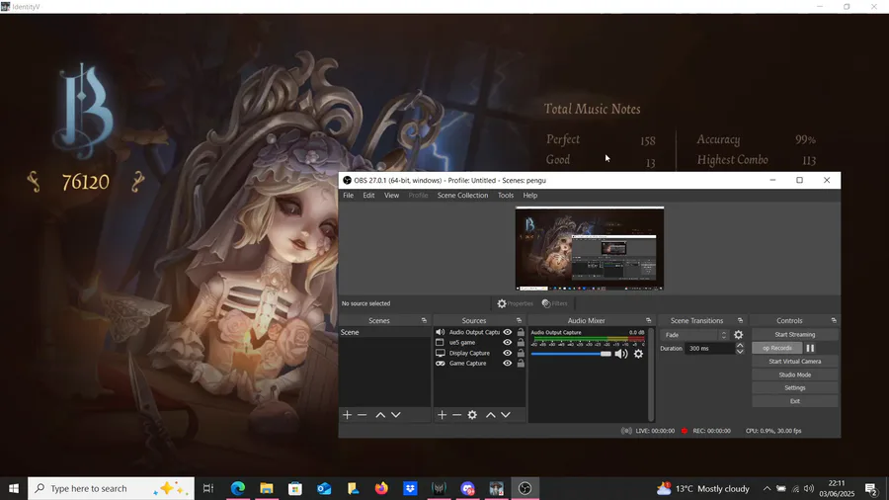Select the Display Capture source row
The height and width of the screenshot is (500, 889).
pyautogui.click(x=479, y=353)
